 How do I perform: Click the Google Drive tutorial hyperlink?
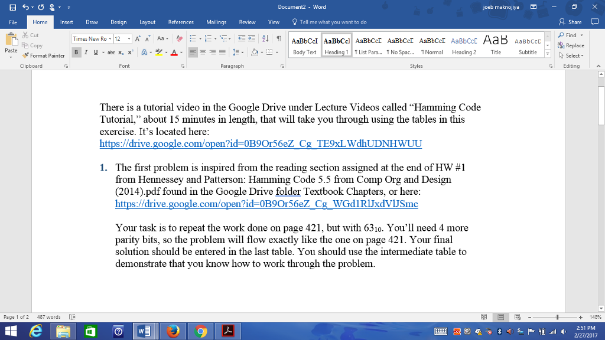coord(261,143)
